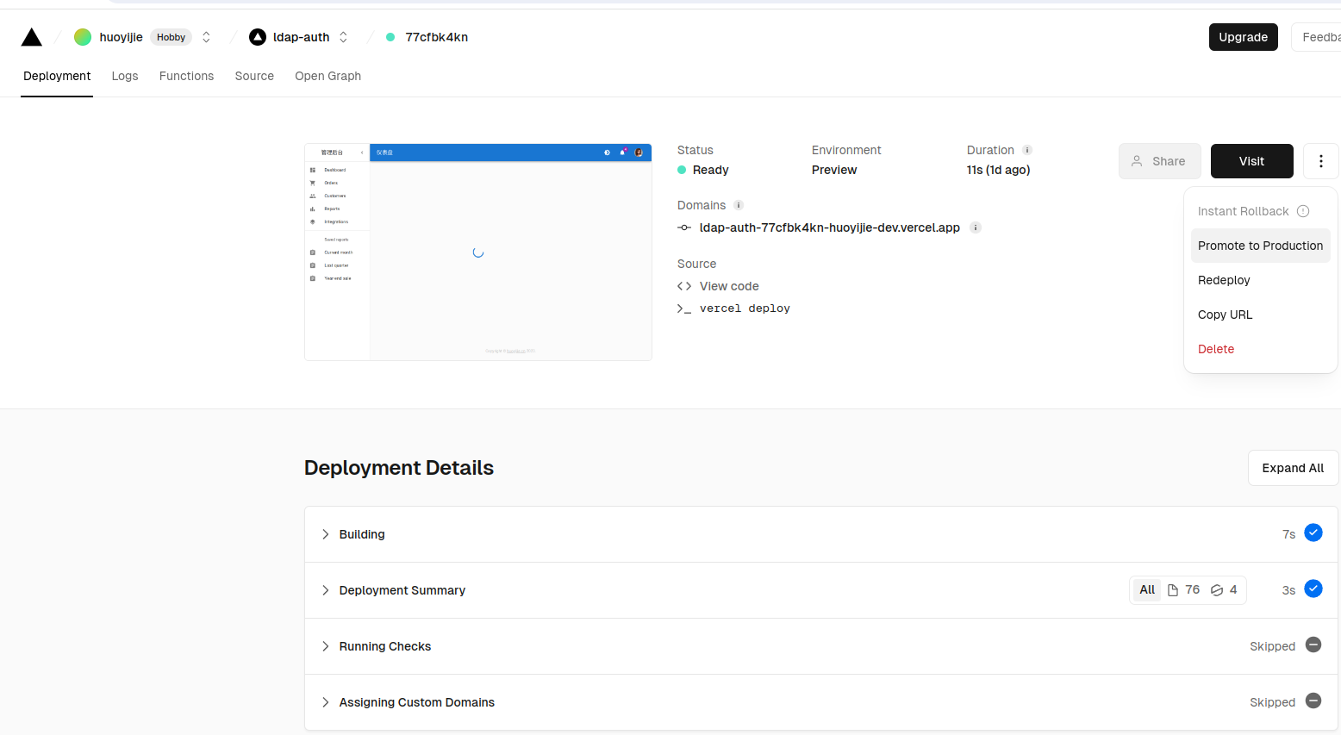1341x735 pixels.
Task: Click the deployment preview thumbnail
Action: click(478, 252)
